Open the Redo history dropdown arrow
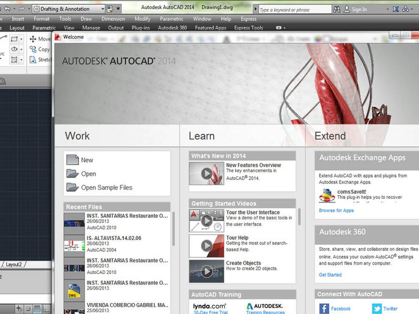Image resolution: width=419 pixels, height=314 pixels. coord(29,9)
